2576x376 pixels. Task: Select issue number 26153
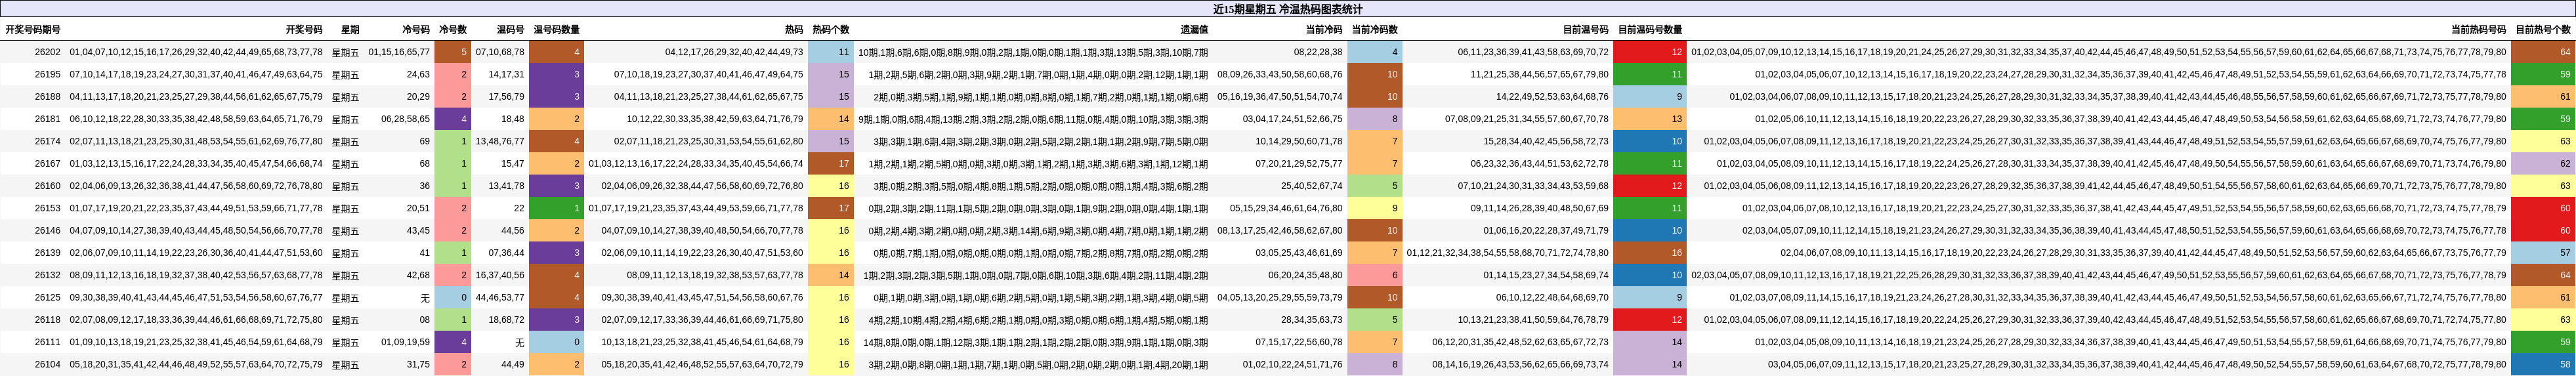pos(47,208)
